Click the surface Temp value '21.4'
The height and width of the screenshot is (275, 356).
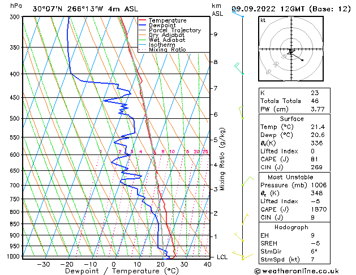tap(318, 127)
